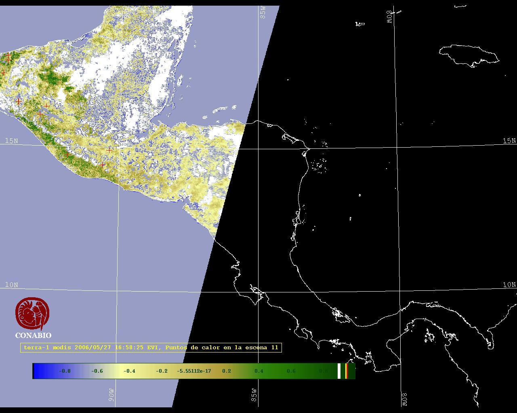The width and height of the screenshot is (517, 413).
Task: Click the 15N label on the left edge
Action: (11, 141)
